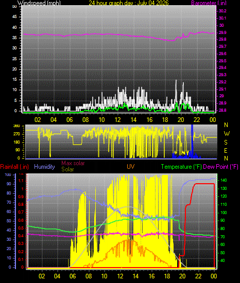
Task: Select the 180 wind direction axis value
Action: point(16,143)
